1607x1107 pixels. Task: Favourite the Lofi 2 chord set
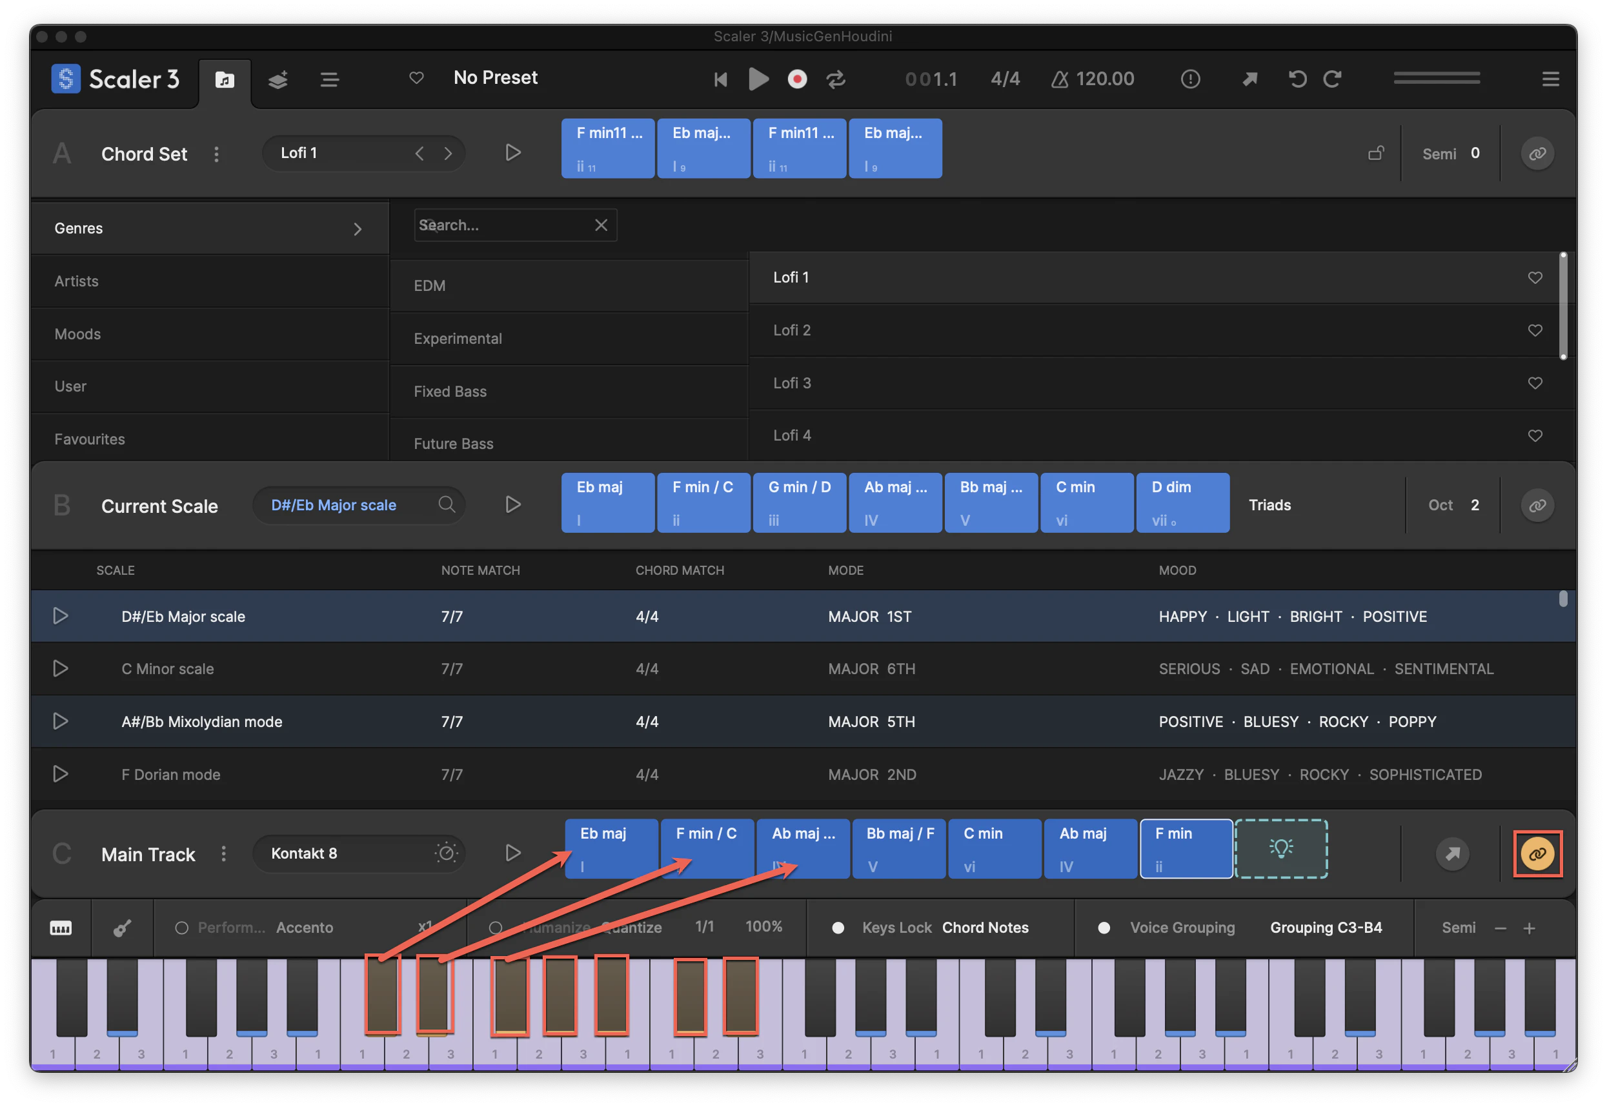[x=1535, y=330]
